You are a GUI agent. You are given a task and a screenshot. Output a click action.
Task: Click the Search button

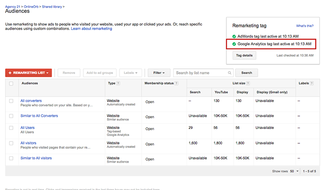pos(247,73)
